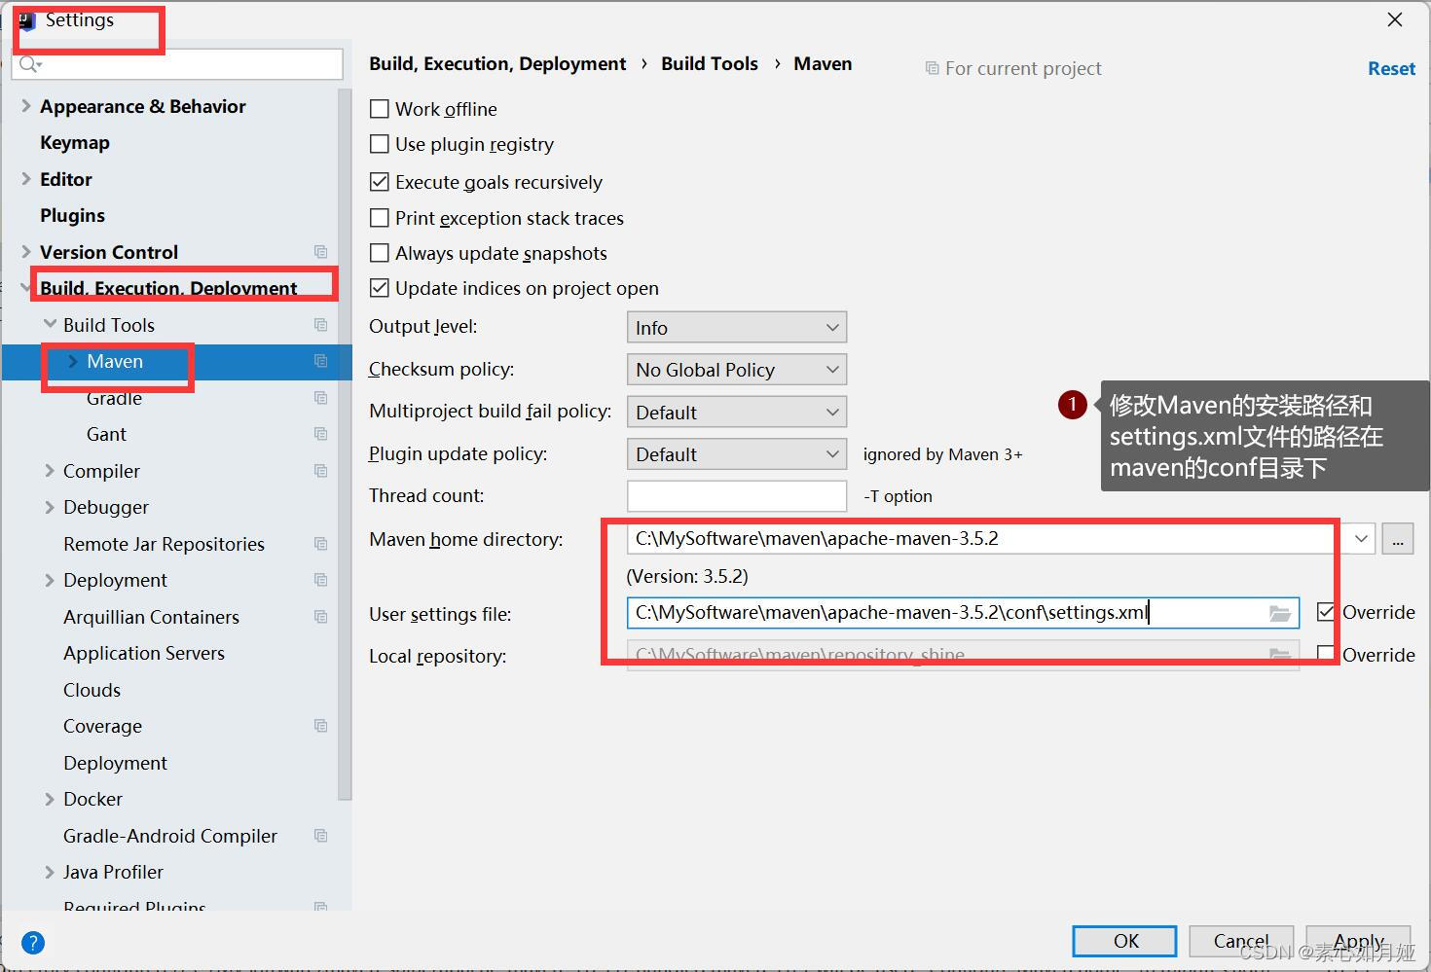Expand the Maven node arrow
The image size is (1431, 972).
[x=73, y=361]
